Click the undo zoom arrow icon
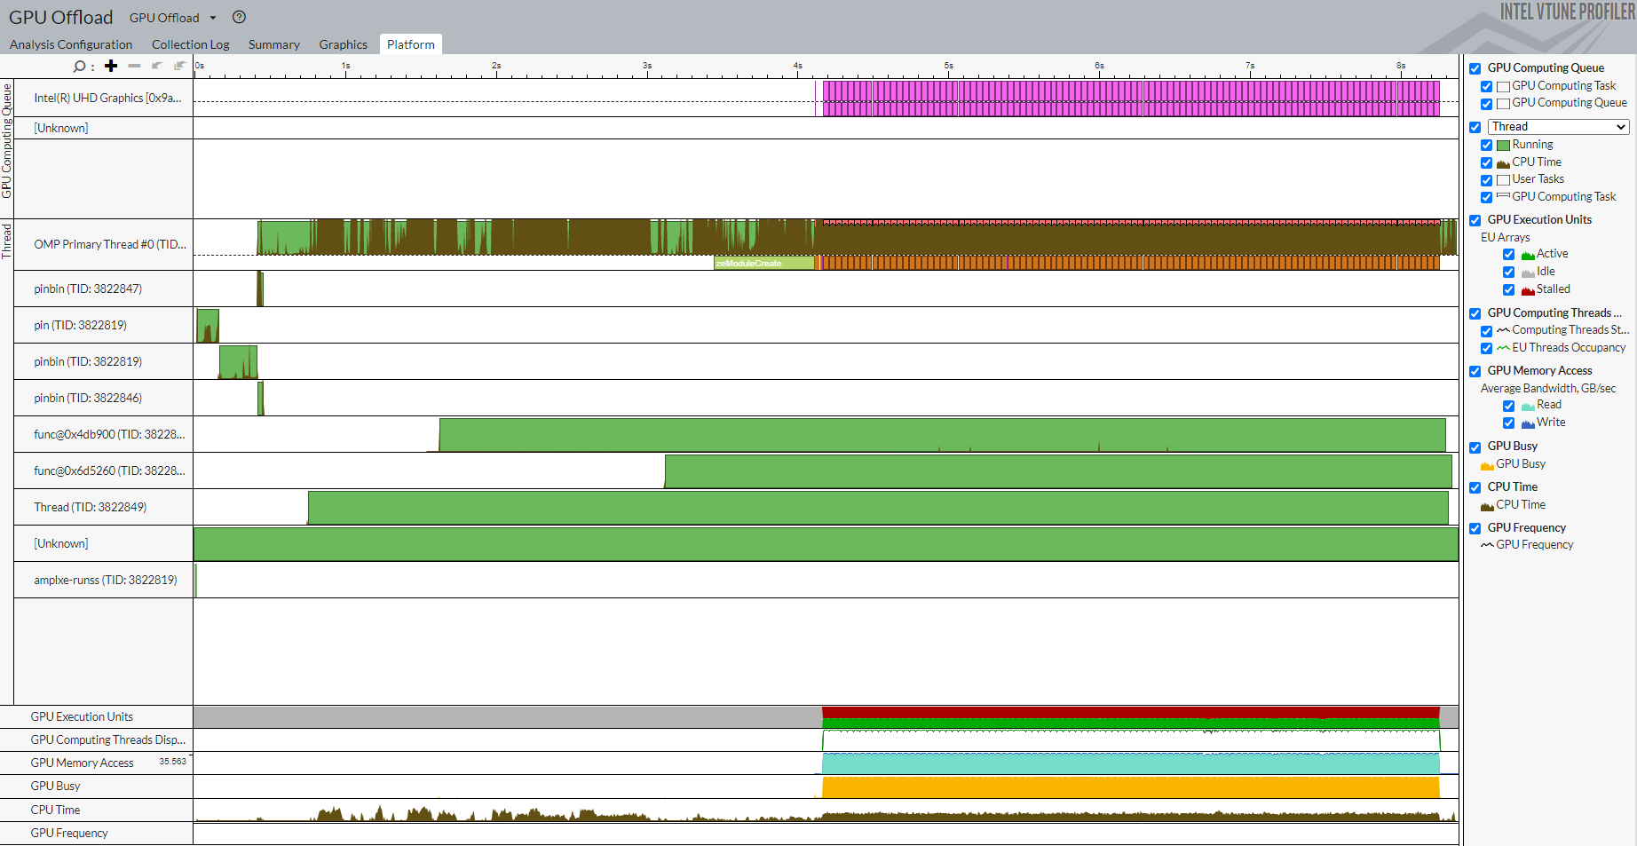Viewport: 1637px width, 846px height. [x=157, y=66]
